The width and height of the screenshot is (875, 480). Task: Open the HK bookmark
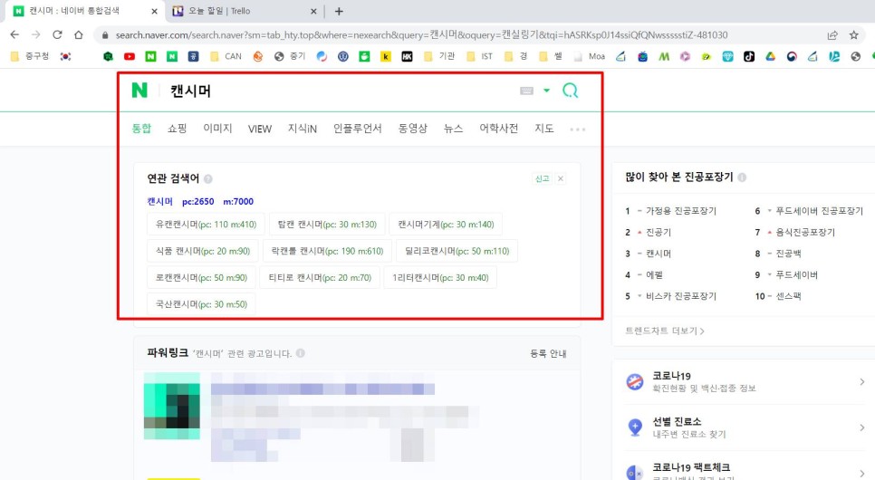pyautogui.click(x=407, y=56)
